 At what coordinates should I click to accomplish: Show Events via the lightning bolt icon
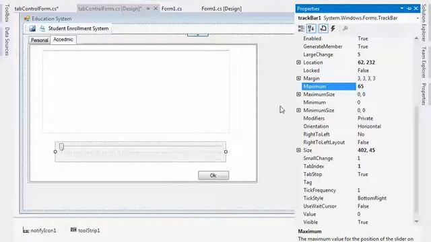point(333,28)
